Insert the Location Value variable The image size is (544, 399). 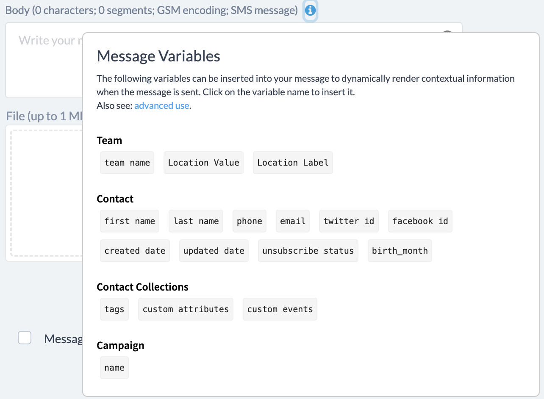(x=204, y=163)
